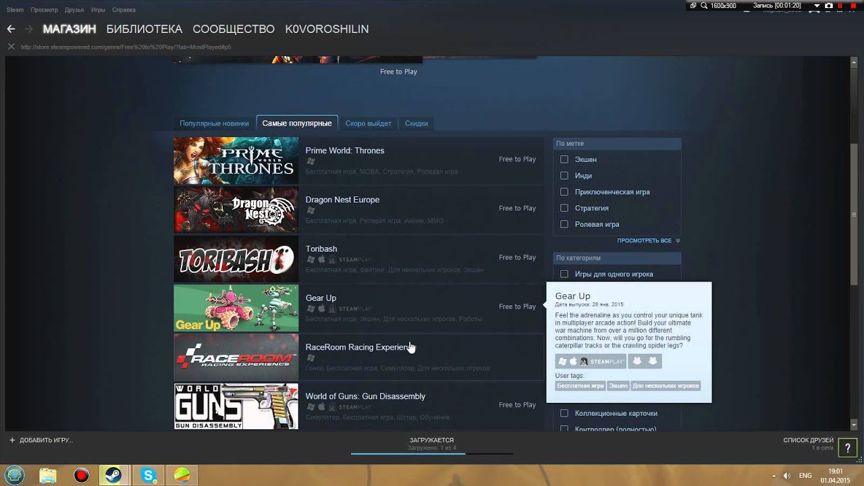Go to БИБЛИОТЕКА section

point(144,29)
